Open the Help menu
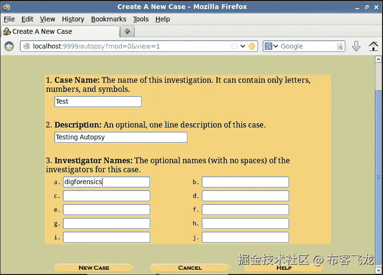 (x=163, y=19)
